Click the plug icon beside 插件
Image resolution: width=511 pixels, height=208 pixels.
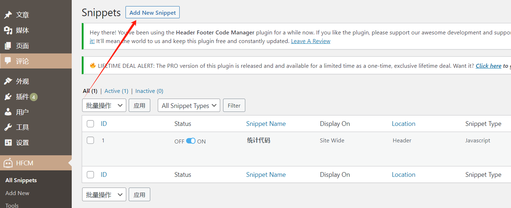pos(8,97)
